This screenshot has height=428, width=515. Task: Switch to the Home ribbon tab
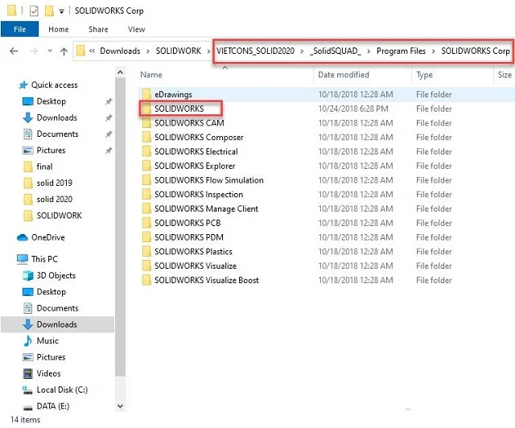[59, 29]
